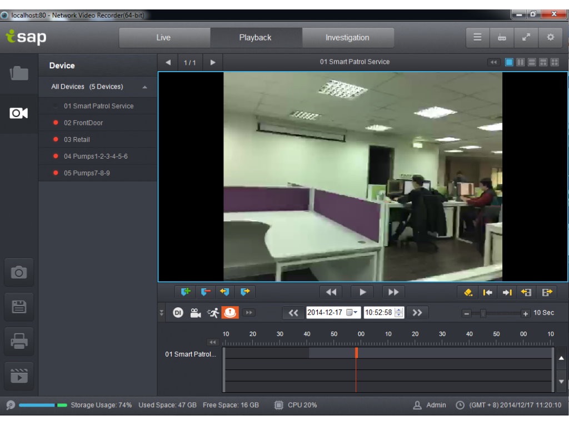Switch to the Live tab
This screenshot has height=426, width=569.
pos(163,38)
